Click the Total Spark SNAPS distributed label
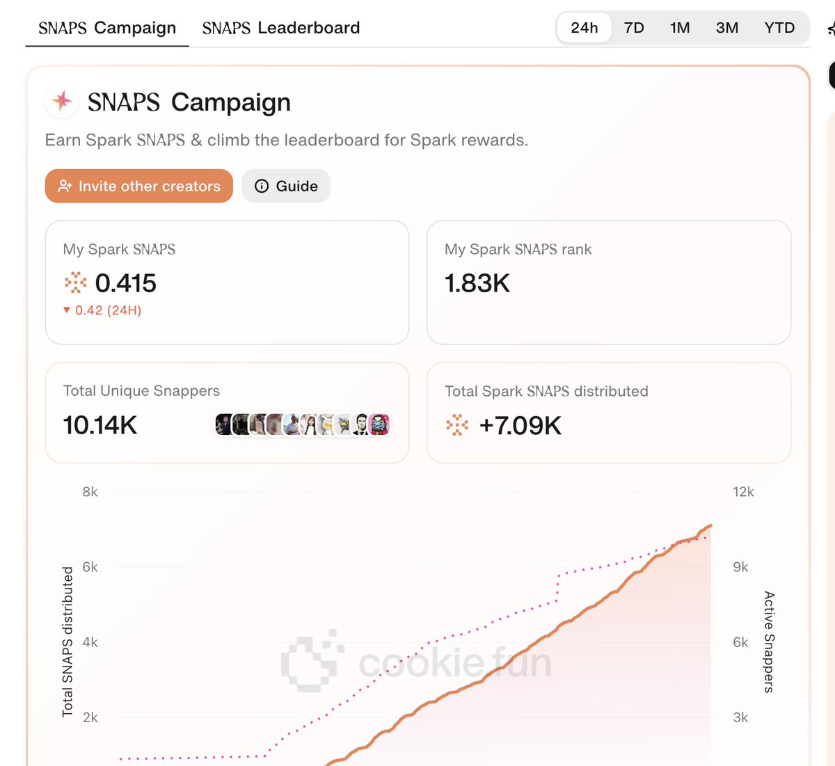 [x=546, y=391]
